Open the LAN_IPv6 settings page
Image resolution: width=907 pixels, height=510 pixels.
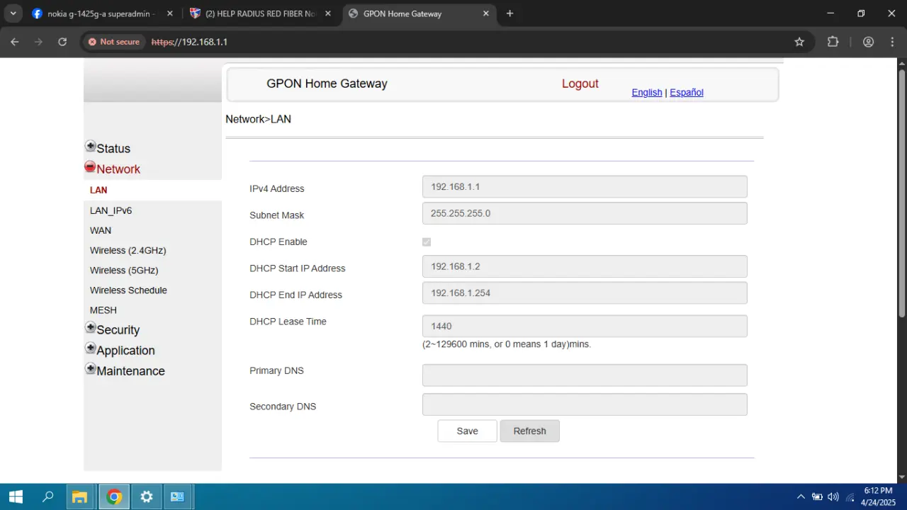[111, 210]
